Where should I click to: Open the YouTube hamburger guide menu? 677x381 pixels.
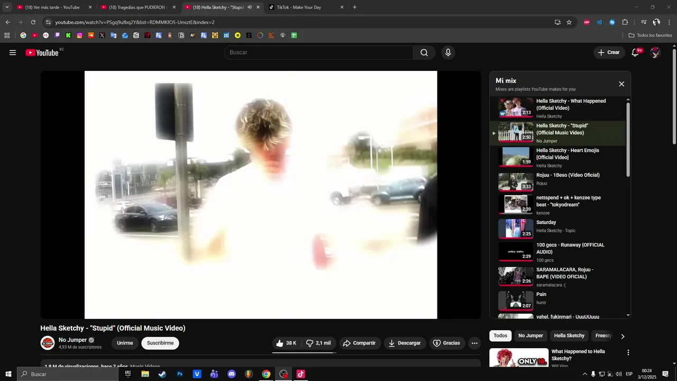click(13, 52)
